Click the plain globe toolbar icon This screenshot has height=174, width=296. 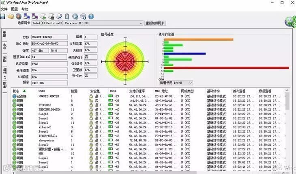75,17
